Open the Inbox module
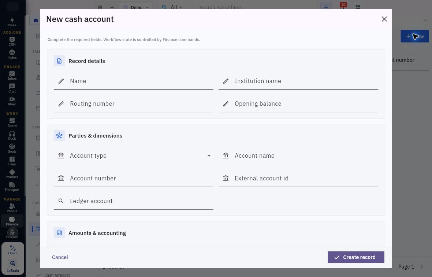 pyautogui.click(x=12, y=75)
